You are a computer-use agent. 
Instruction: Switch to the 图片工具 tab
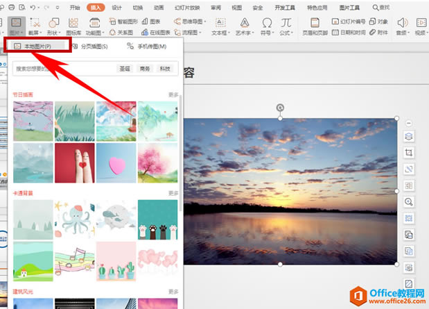point(349,8)
